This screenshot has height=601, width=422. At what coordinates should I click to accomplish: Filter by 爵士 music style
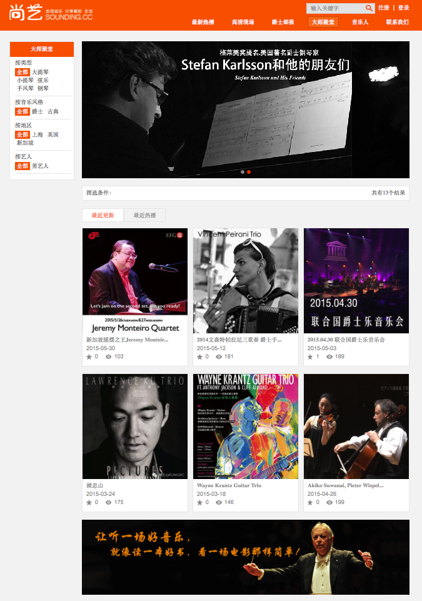pyautogui.click(x=37, y=111)
